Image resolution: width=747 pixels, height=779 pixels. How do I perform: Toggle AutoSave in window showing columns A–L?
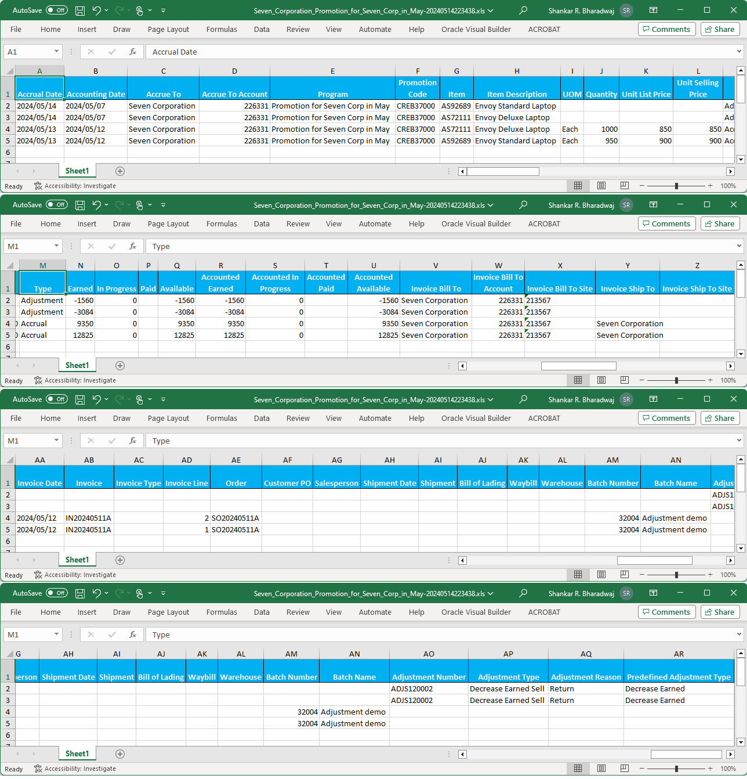click(57, 10)
